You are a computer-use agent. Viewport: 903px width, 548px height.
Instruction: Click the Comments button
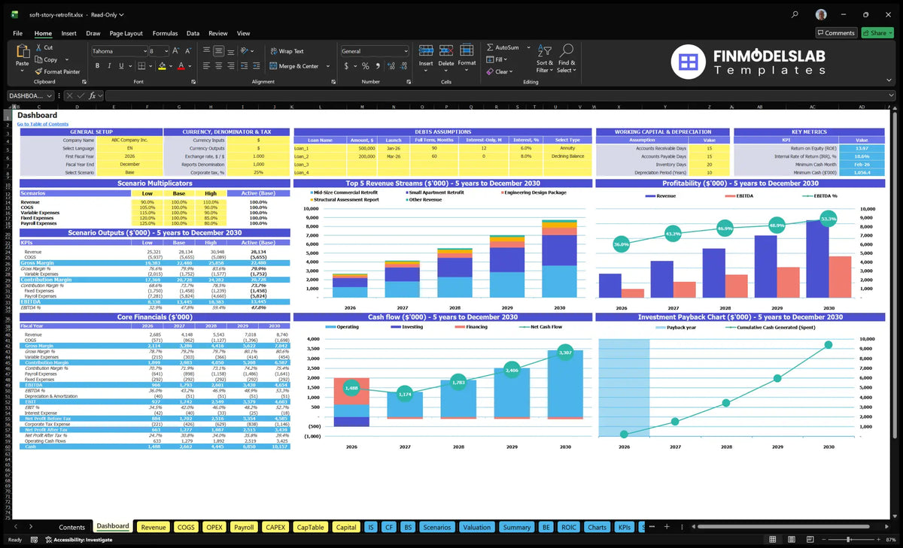[x=836, y=33]
